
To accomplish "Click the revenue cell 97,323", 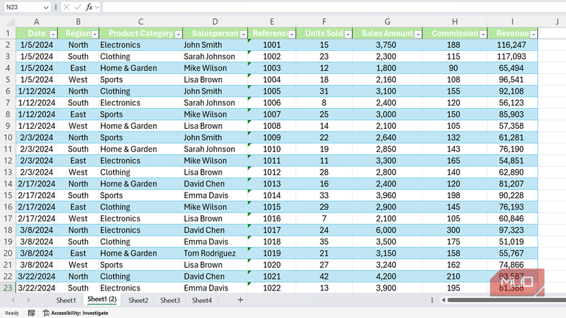I will coord(512,230).
